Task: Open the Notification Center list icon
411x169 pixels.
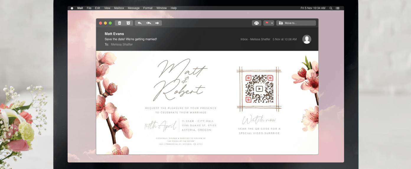Action: pos(337,8)
